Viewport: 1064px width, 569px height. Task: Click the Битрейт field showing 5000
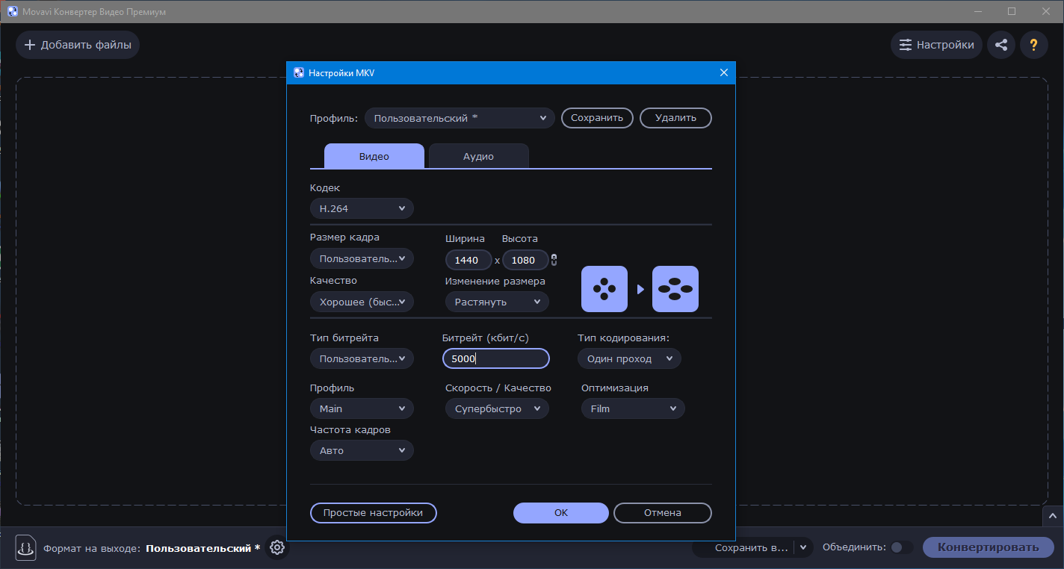click(x=496, y=358)
